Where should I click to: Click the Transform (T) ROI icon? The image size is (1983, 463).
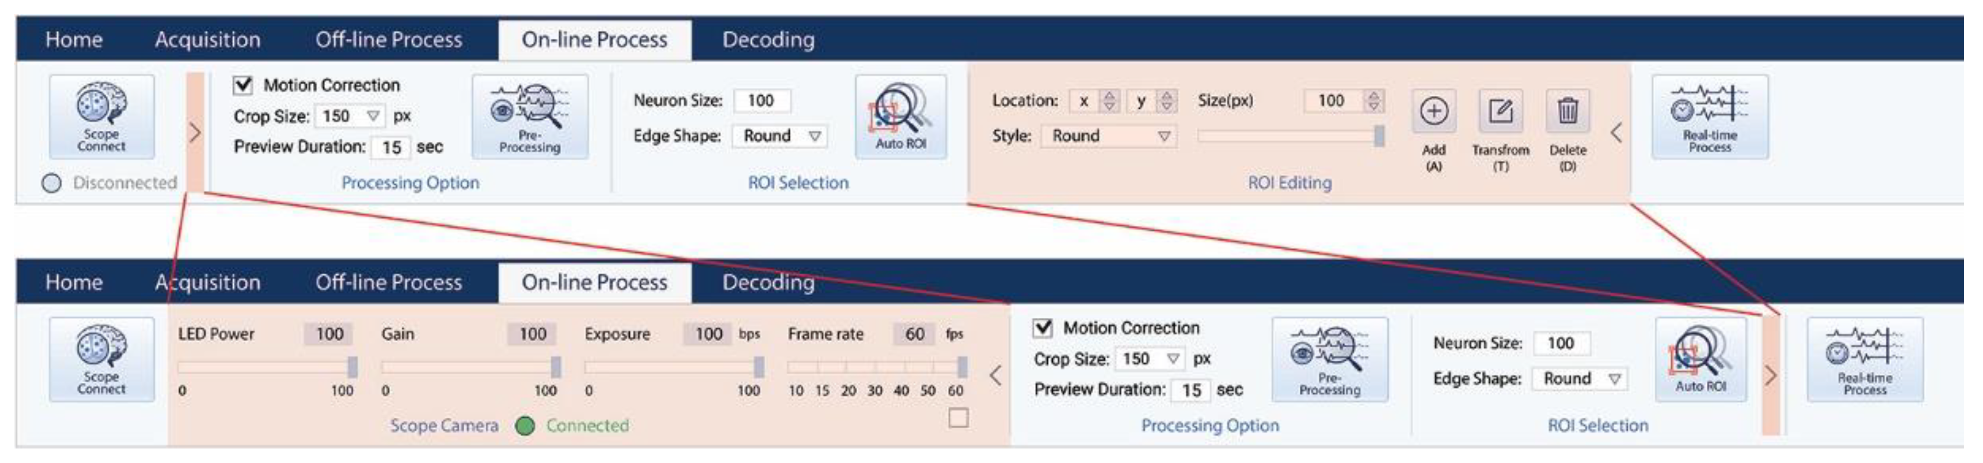click(x=1500, y=112)
